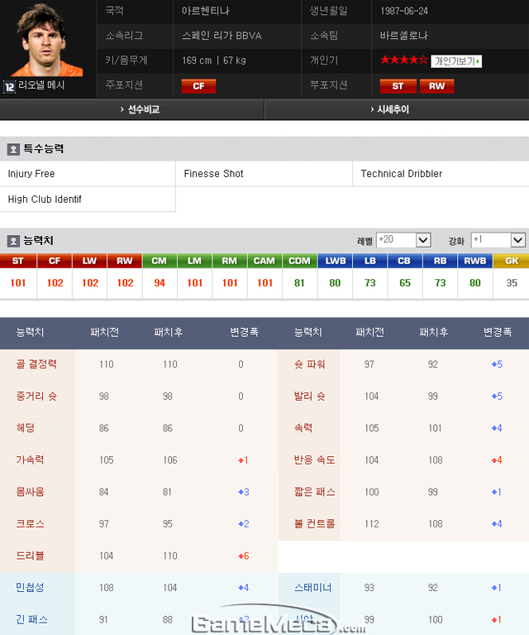
Task: Click Lionel Messi player portrait
Action: point(47,40)
